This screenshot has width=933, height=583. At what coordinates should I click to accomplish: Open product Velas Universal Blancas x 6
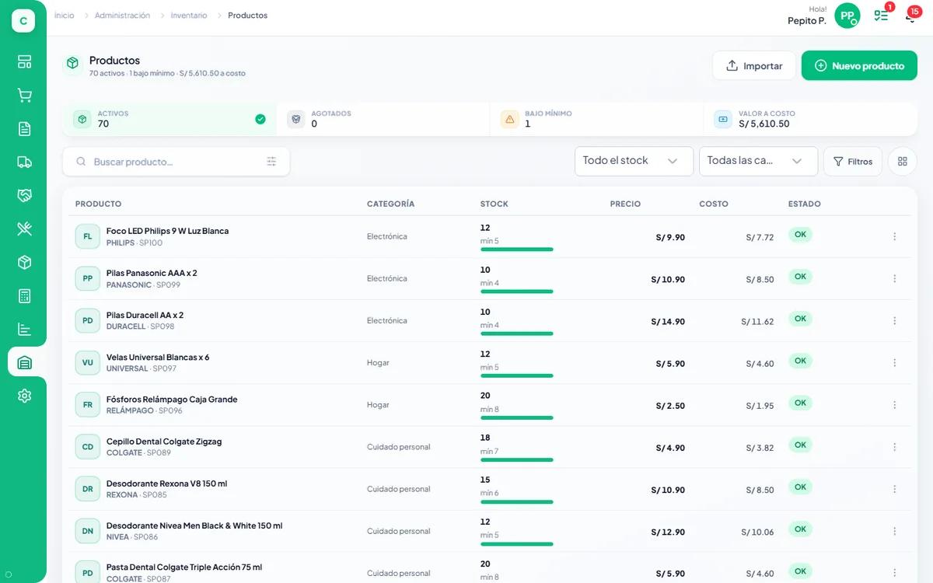[x=158, y=357]
